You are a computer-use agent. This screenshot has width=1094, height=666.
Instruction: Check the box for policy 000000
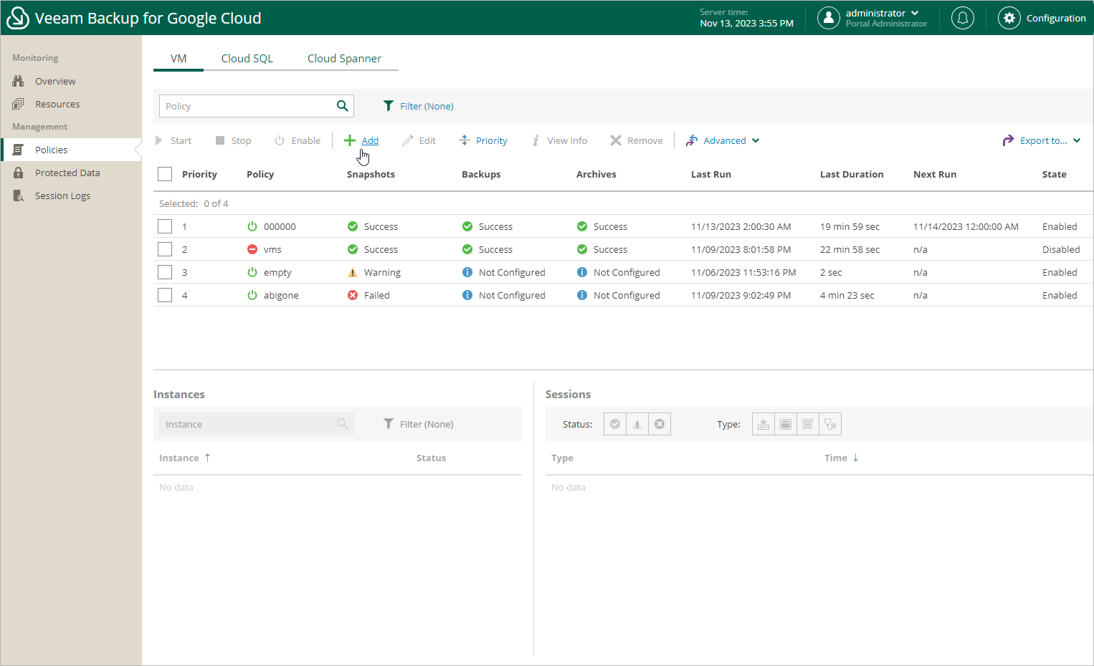point(165,226)
